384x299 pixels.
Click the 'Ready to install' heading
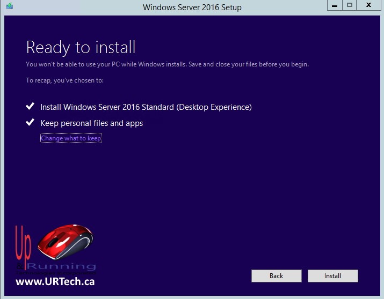point(81,47)
